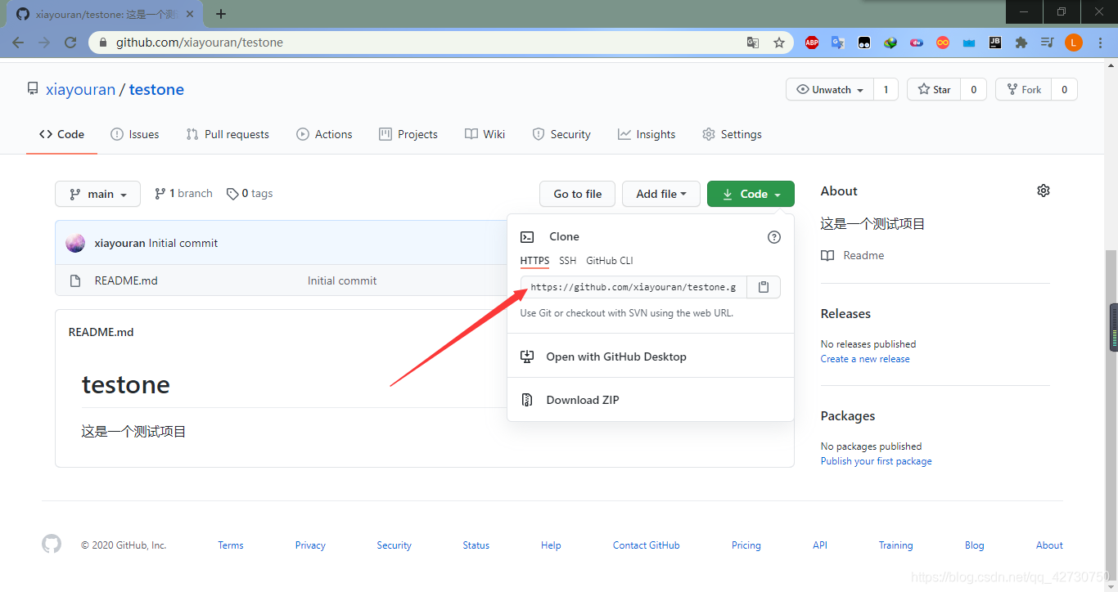Open README.md in the file list
Screen dimensions: 1118x592
[x=126, y=280]
